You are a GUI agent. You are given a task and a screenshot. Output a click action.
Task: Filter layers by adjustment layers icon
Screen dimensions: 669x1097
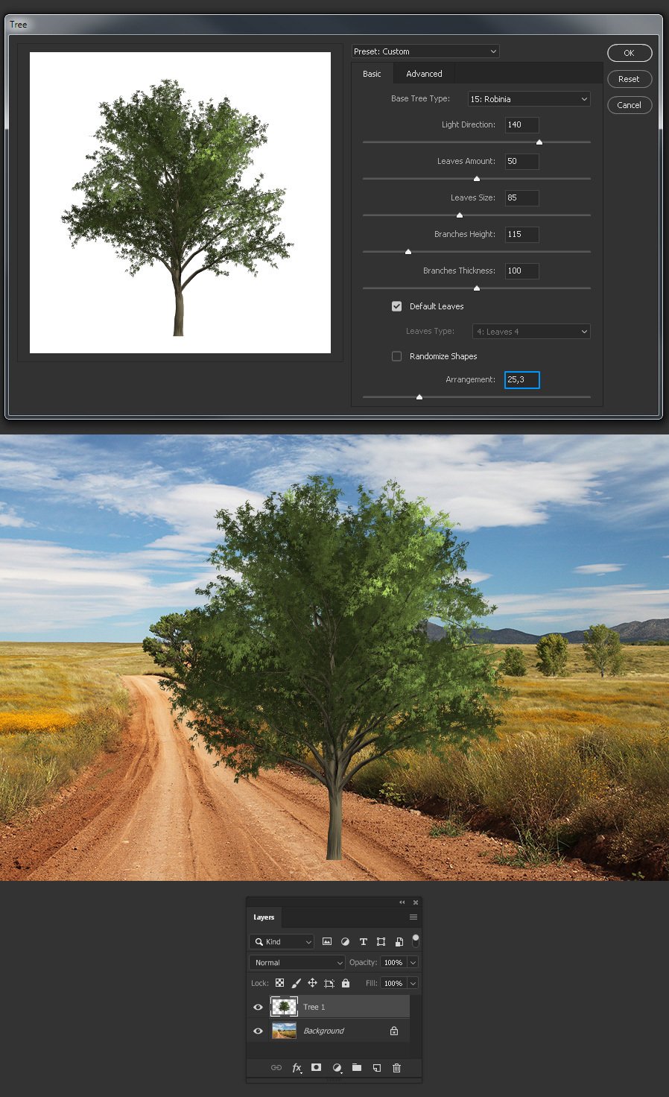coord(345,941)
